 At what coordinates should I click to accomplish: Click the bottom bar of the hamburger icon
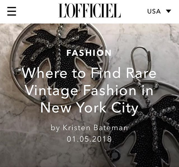click(x=12, y=15)
